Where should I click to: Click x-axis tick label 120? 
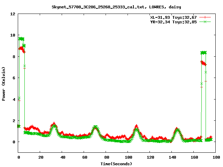151,157
